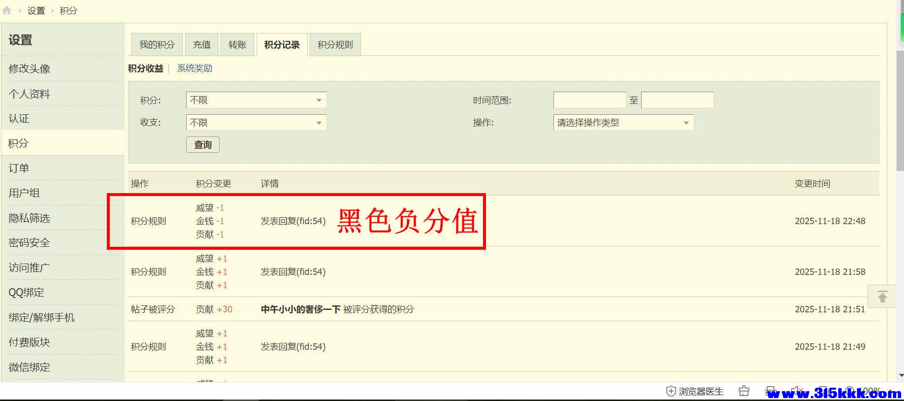904x401 pixels.
Task: Open 隐私筛选 settings
Action: click(30, 218)
